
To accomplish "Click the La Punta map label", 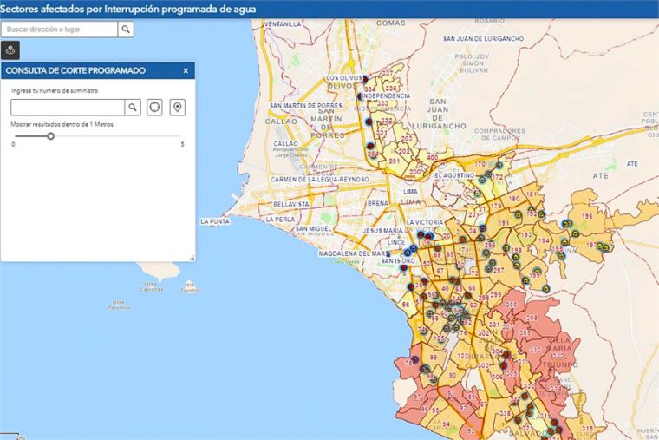I will pos(213,222).
